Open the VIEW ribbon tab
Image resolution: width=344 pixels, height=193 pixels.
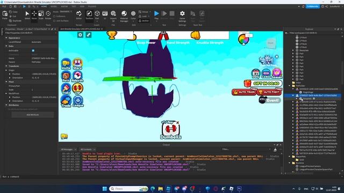82,6
